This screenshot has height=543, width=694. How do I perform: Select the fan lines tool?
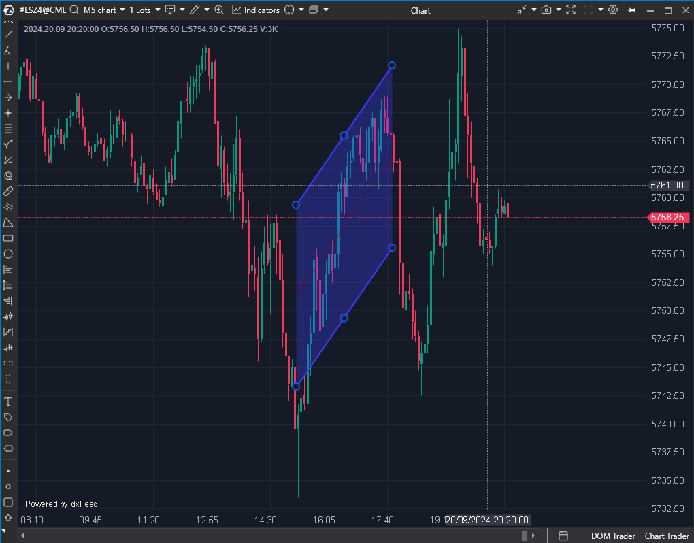(8, 160)
